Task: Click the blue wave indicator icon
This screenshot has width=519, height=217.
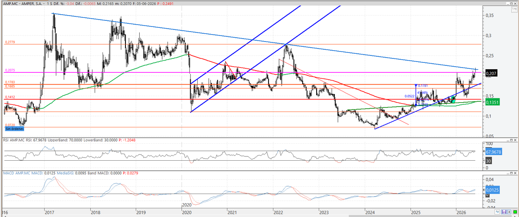Action: coord(497,212)
